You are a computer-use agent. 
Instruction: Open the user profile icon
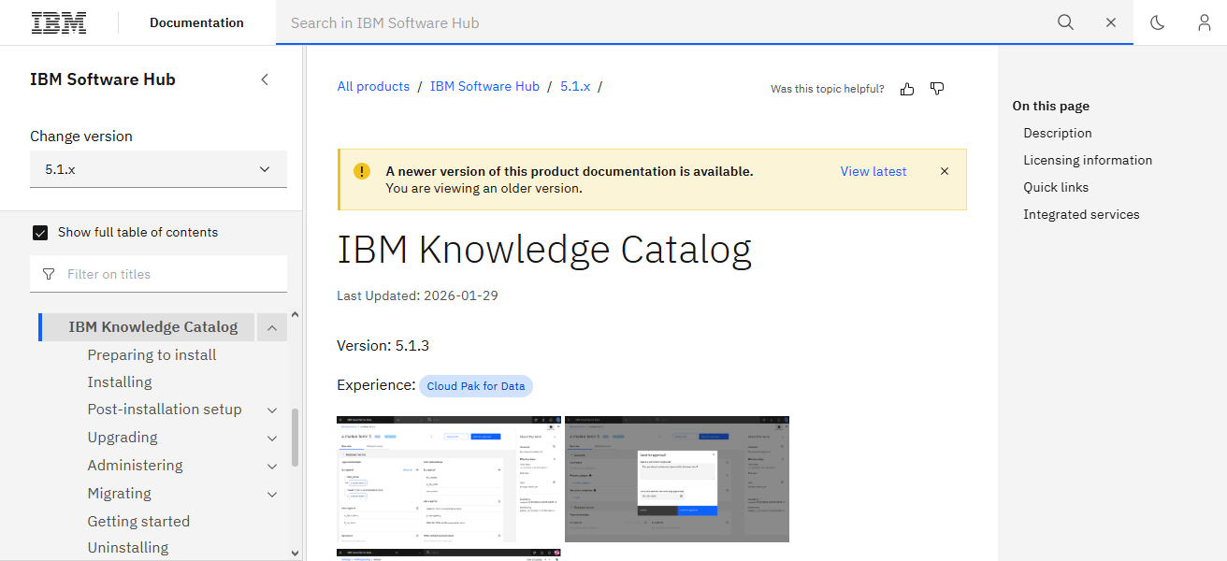[x=1204, y=22]
